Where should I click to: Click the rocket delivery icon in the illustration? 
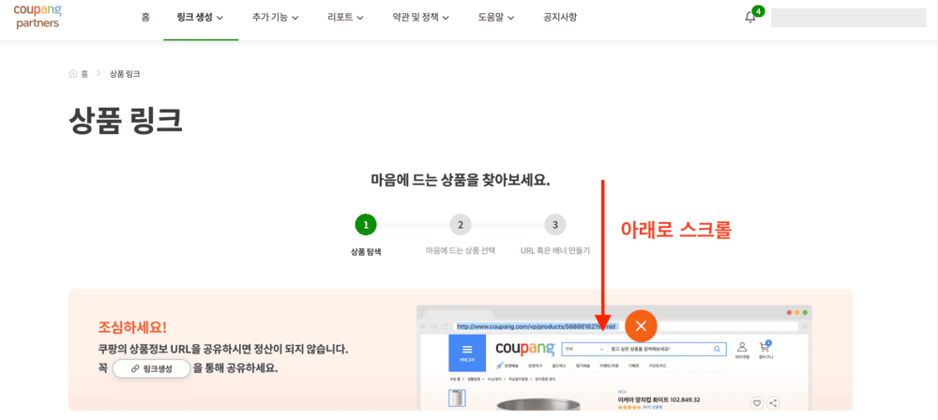click(x=500, y=366)
